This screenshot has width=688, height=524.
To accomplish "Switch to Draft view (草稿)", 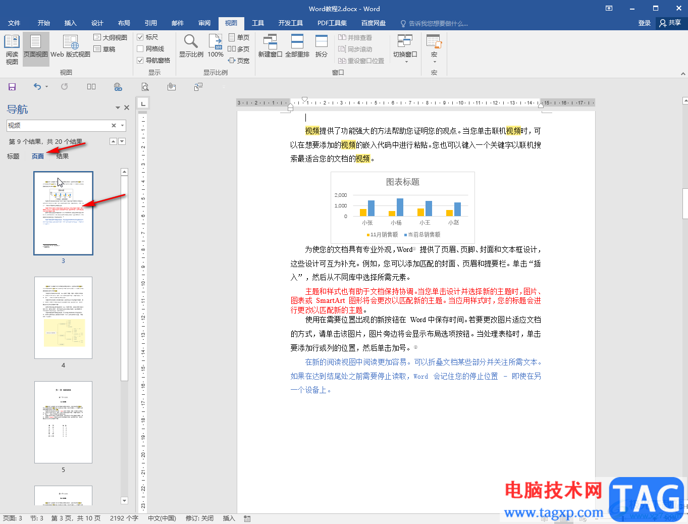I will click(x=104, y=49).
